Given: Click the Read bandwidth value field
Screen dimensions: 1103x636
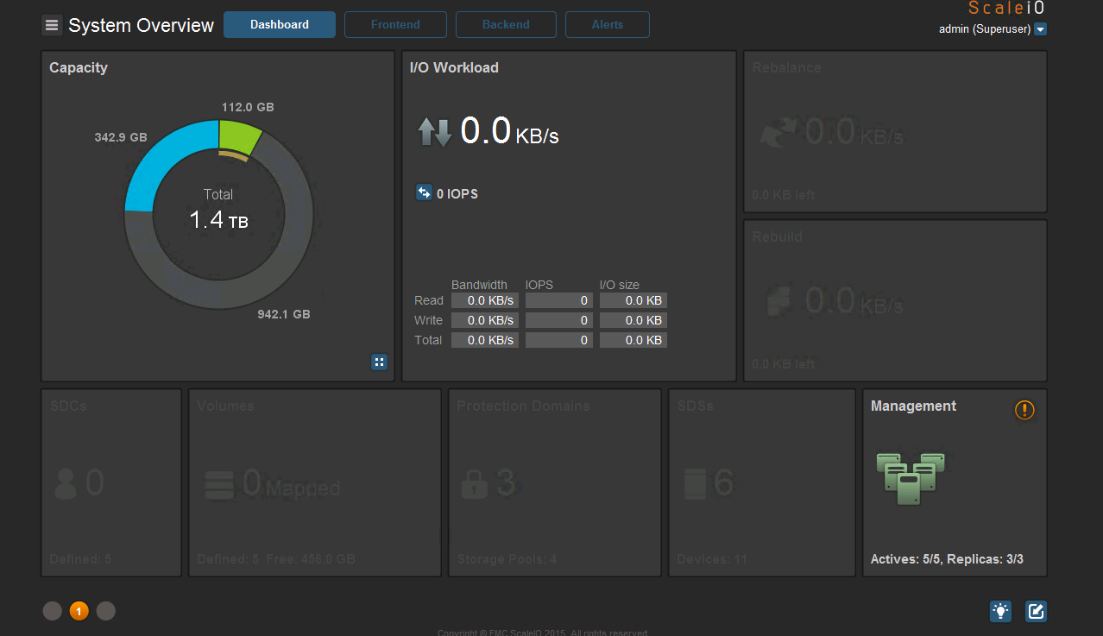Looking at the screenshot, I should [484, 299].
